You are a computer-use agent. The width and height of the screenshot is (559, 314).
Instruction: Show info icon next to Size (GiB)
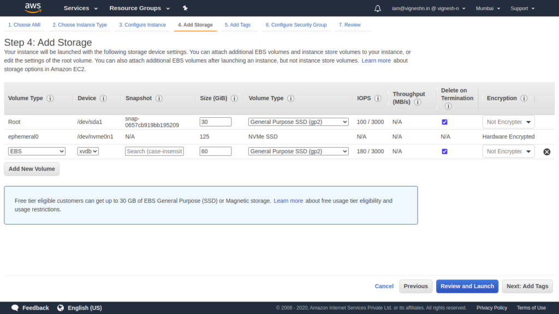click(x=234, y=98)
